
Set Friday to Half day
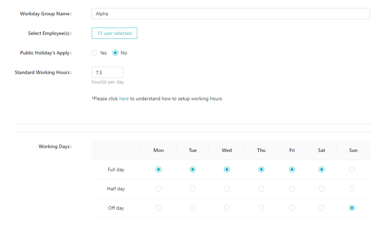(292, 188)
